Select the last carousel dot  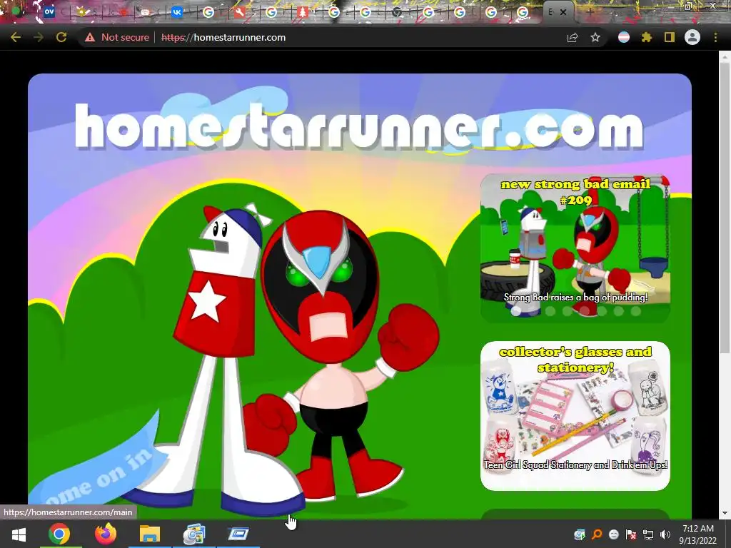635,311
